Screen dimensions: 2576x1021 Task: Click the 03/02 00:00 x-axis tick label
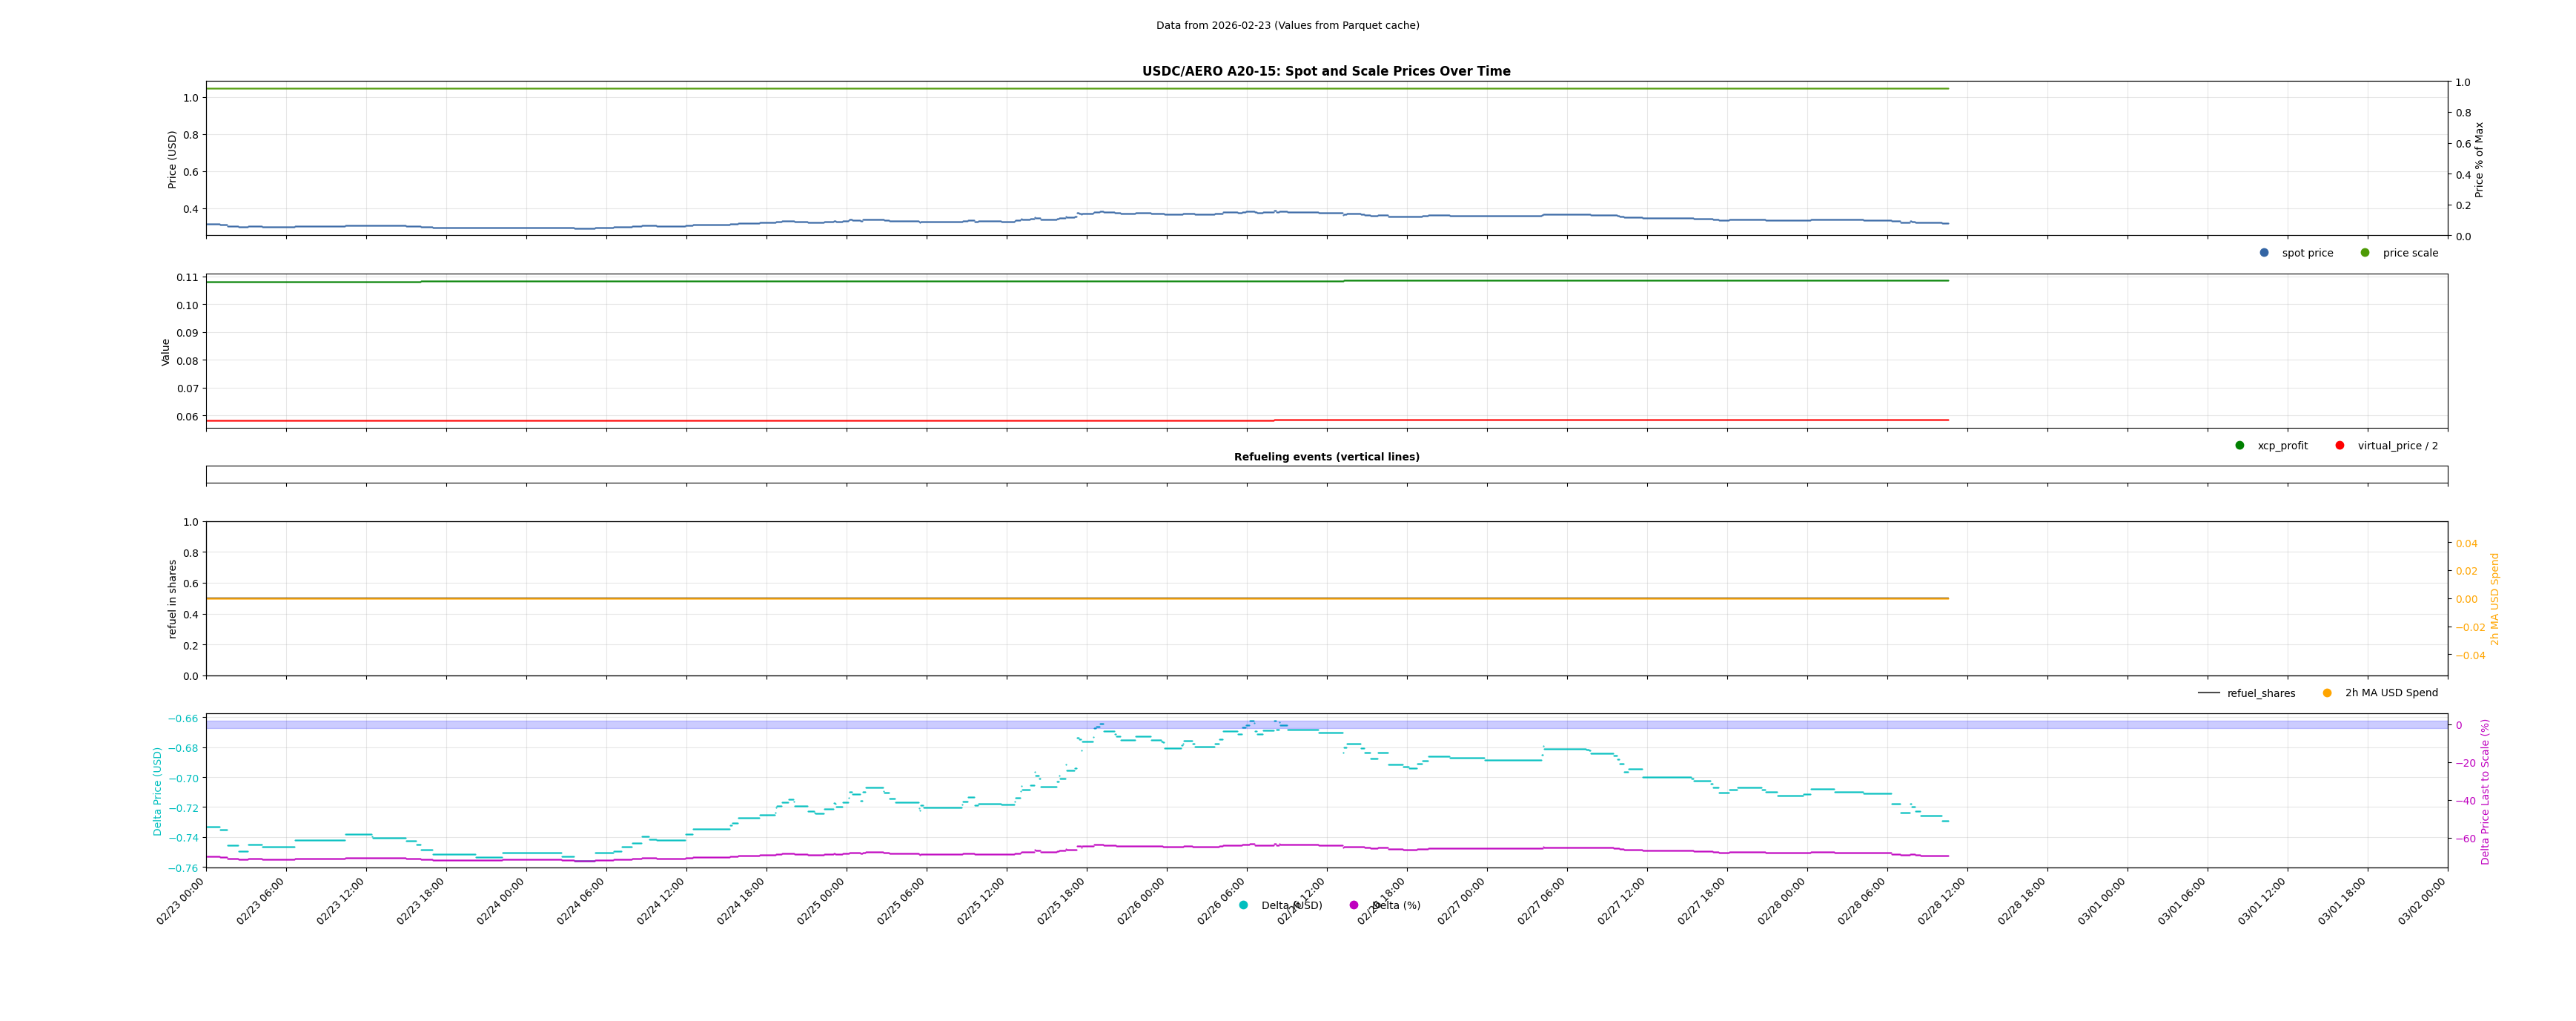coord(2422,901)
